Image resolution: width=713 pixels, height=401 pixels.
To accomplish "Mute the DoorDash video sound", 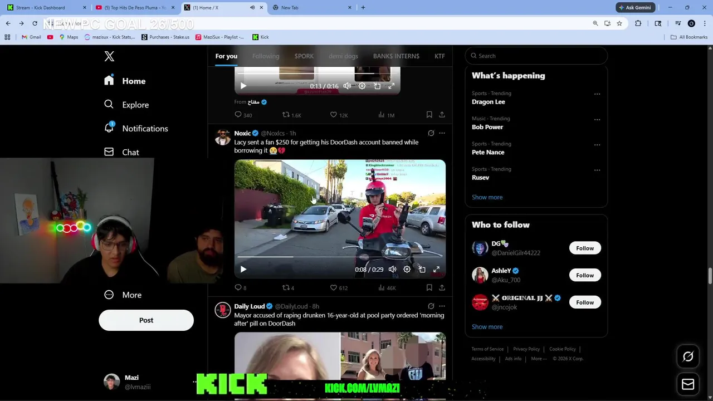I will [x=392, y=269].
